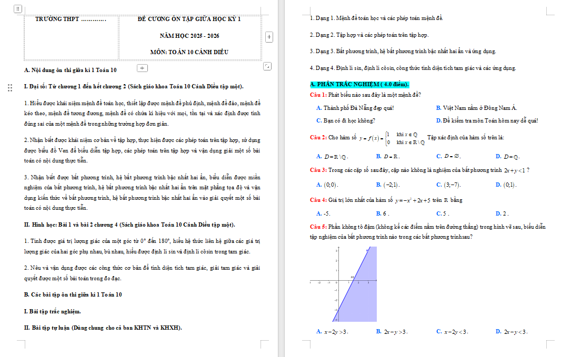Select answer 'B. D = R' in Câu 2
The height and width of the screenshot is (357, 561).
388,157
